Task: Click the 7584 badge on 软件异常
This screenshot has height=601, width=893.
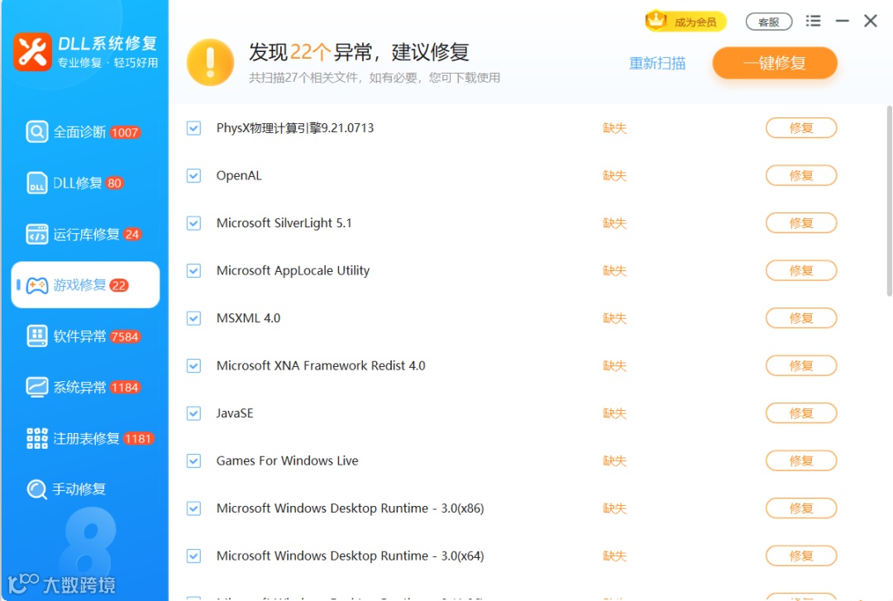Action: coord(125,336)
